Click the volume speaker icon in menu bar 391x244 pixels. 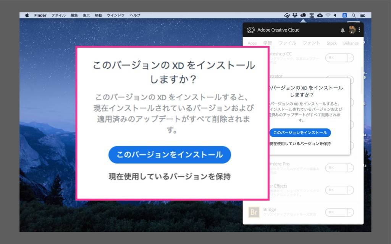[335, 15]
